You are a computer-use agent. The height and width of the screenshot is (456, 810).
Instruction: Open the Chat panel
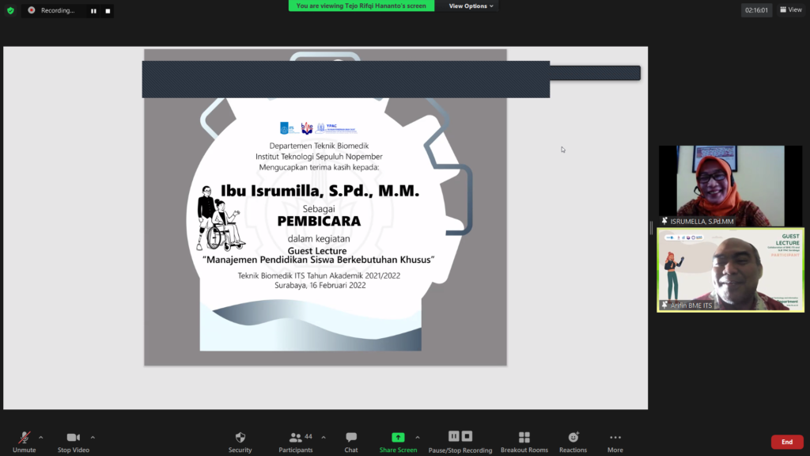pyautogui.click(x=351, y=438)
